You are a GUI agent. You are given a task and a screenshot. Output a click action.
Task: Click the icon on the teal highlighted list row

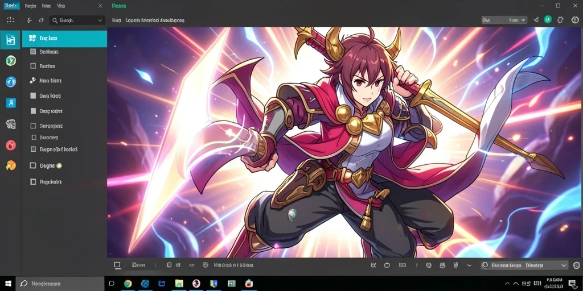point(32,38)
